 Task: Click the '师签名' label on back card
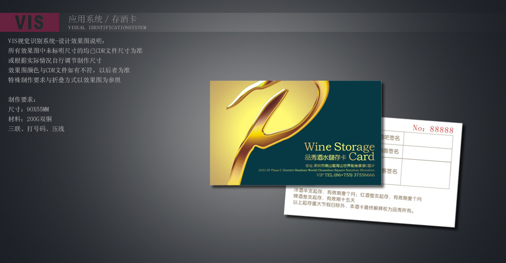(390, 151)
